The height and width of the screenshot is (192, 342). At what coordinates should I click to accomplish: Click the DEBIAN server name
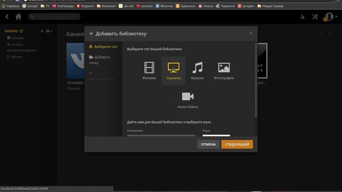click(11, 31)
